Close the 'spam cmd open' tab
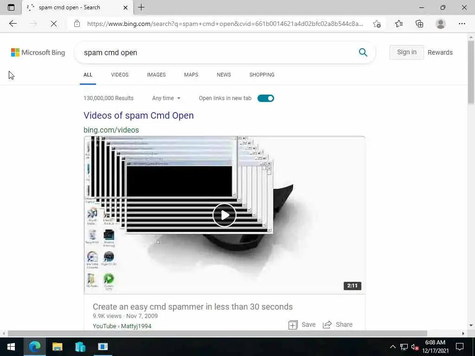 tap(125, 7)
